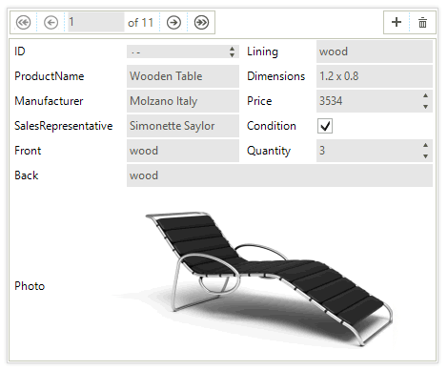Viewport: 448px width, 371px height.
Task: Click the current record number field
Action: (x=96, y=22)
